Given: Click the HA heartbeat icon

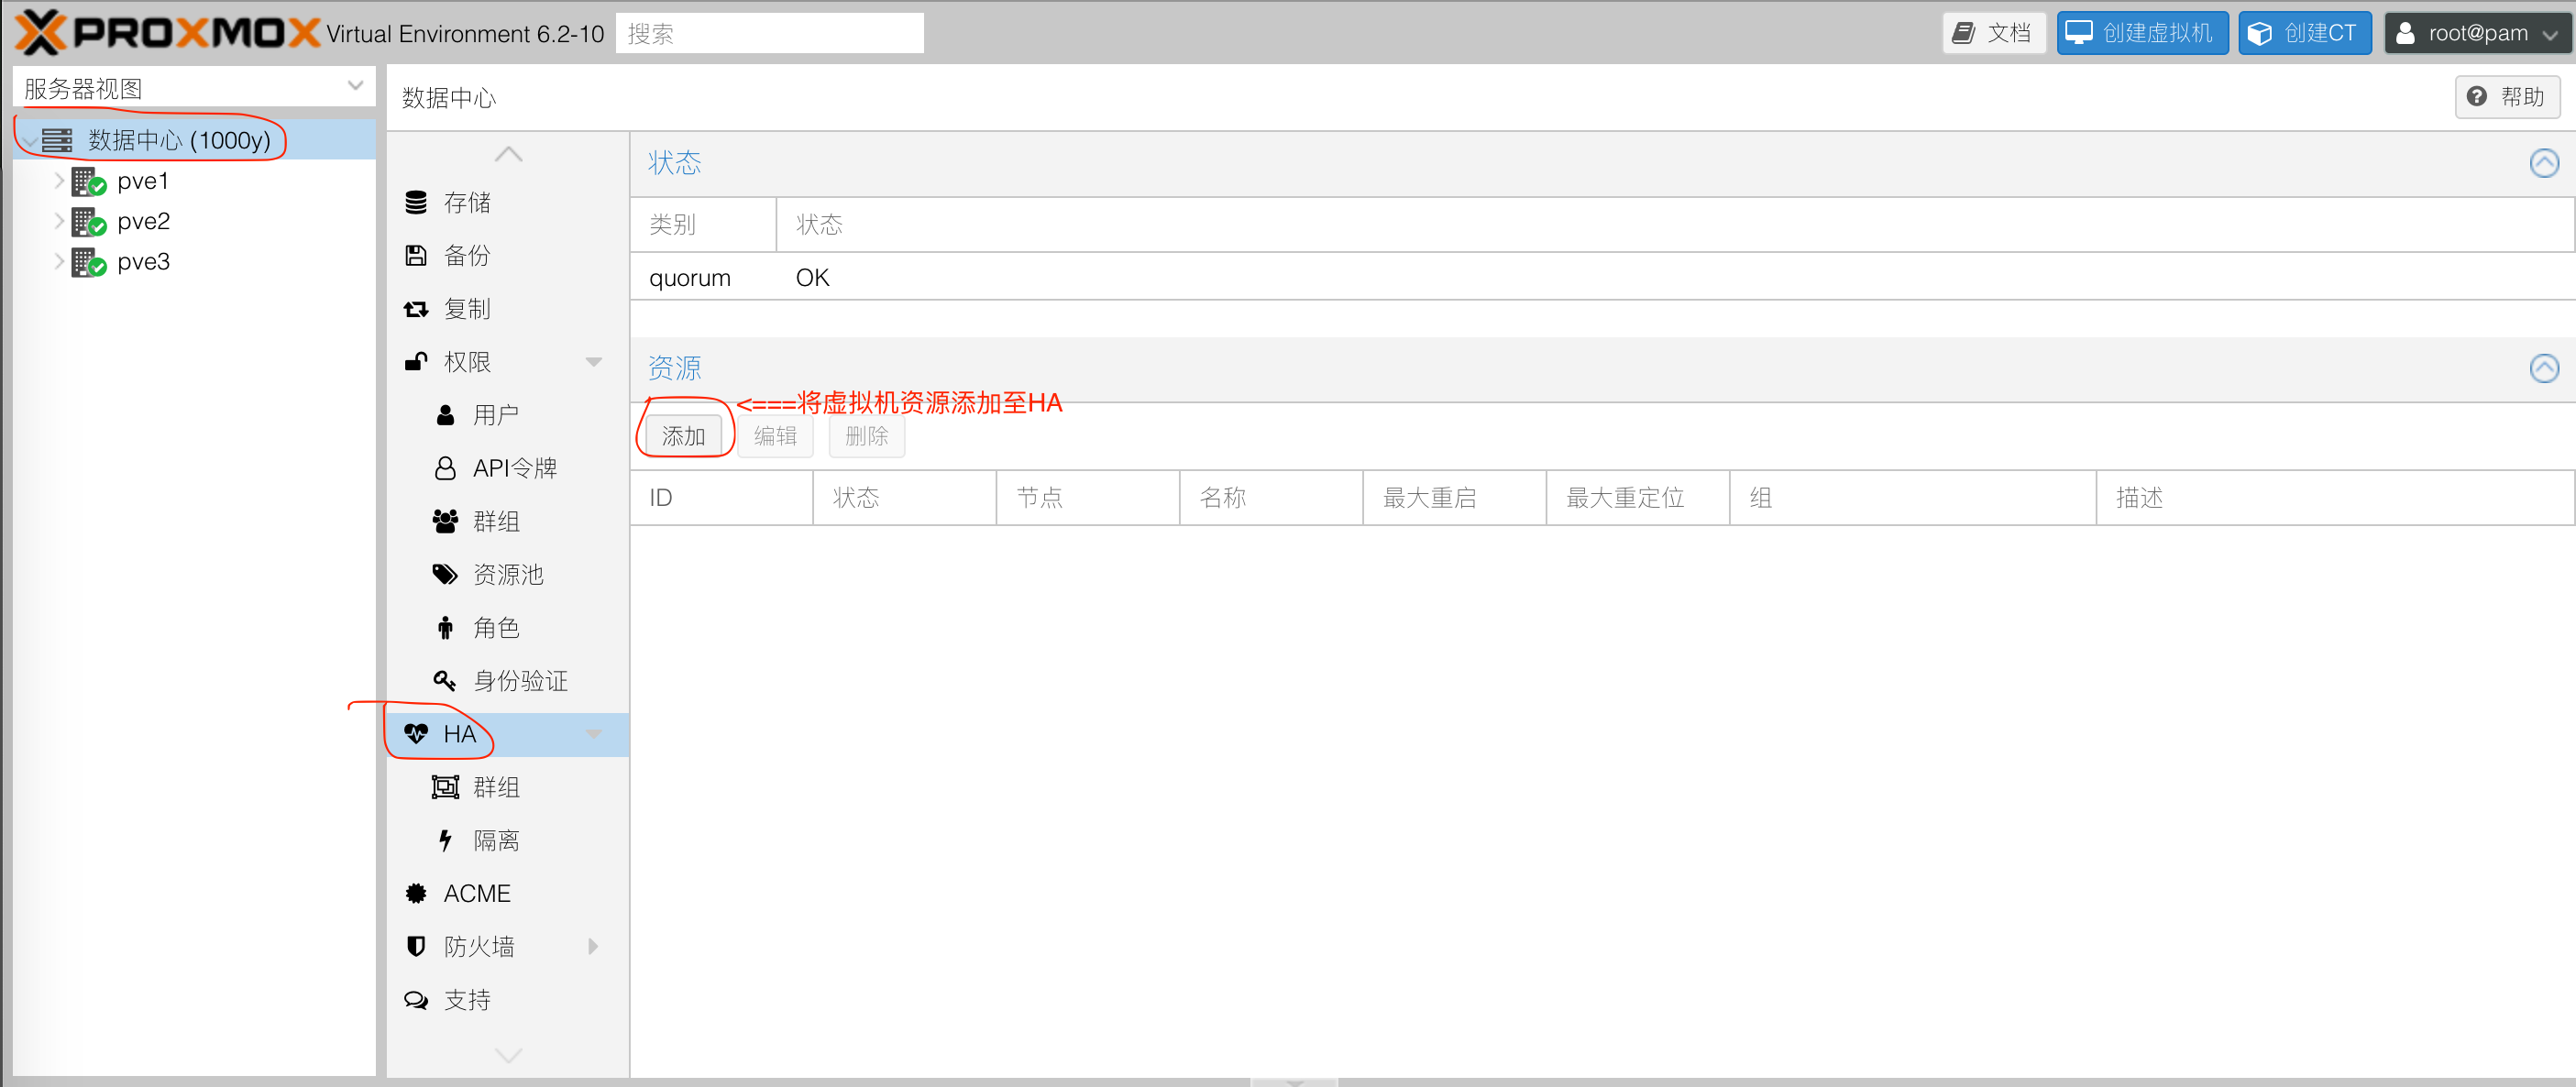Looking at the screenshot, I should click(416, 734).
